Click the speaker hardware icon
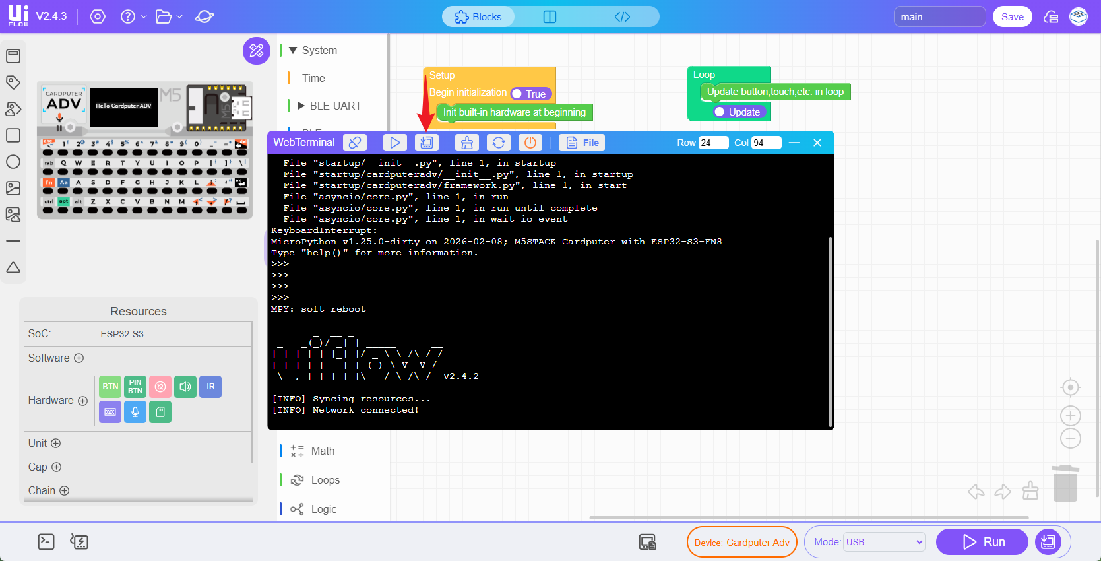1101x561 pixels. click(x=185, y=387)
